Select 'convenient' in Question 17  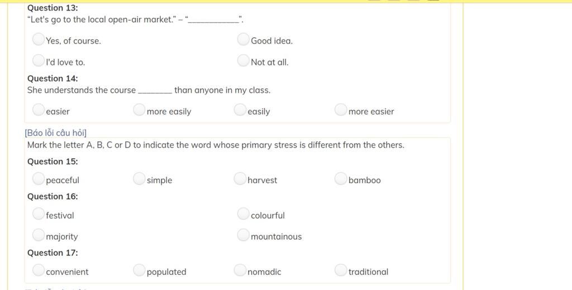pos(39,270)
